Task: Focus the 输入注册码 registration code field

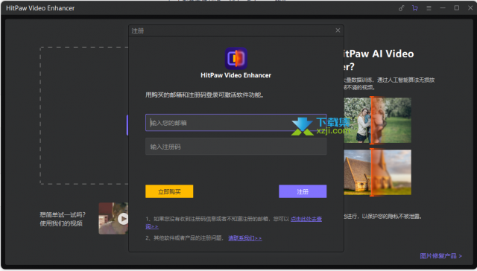Action: click(x=236, y=147)
